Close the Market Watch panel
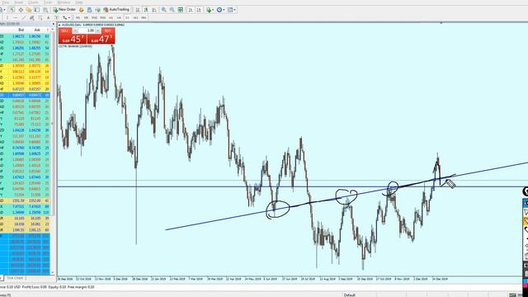The width and height of the screenshot is (528, 297). click(53, 24)
